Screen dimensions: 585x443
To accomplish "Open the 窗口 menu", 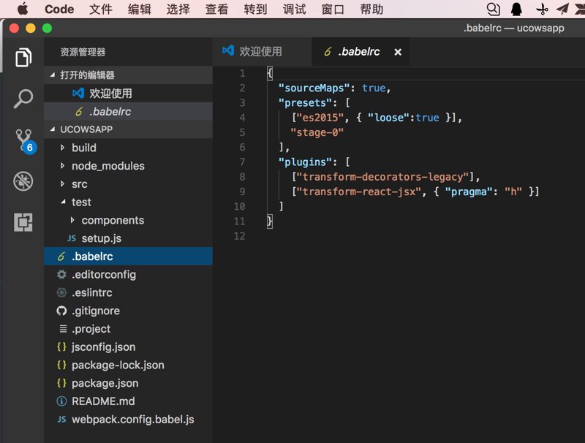I will point(333,9).
